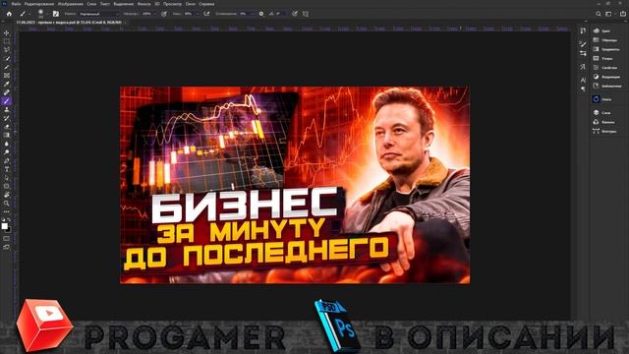Screen dimensions: 629x354
Task: Open the Окно menu
Action: point(191,4)
